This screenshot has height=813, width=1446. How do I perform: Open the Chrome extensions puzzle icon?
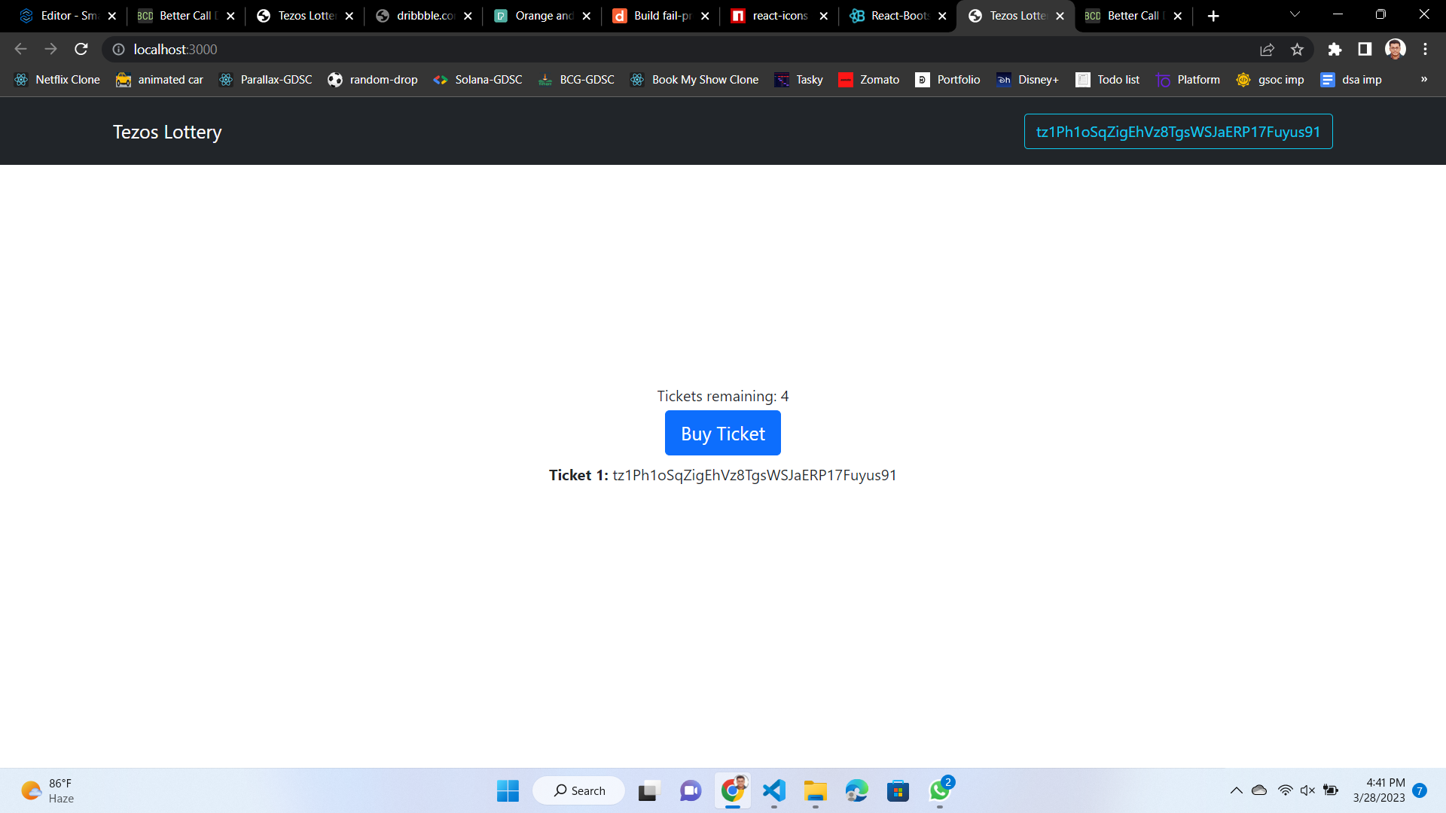[x=1335, y=49]
